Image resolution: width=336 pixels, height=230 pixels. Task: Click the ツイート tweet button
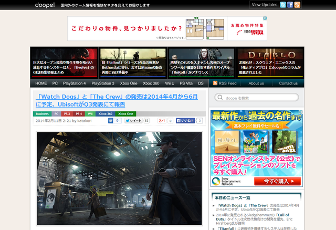[x=133, y=121]
